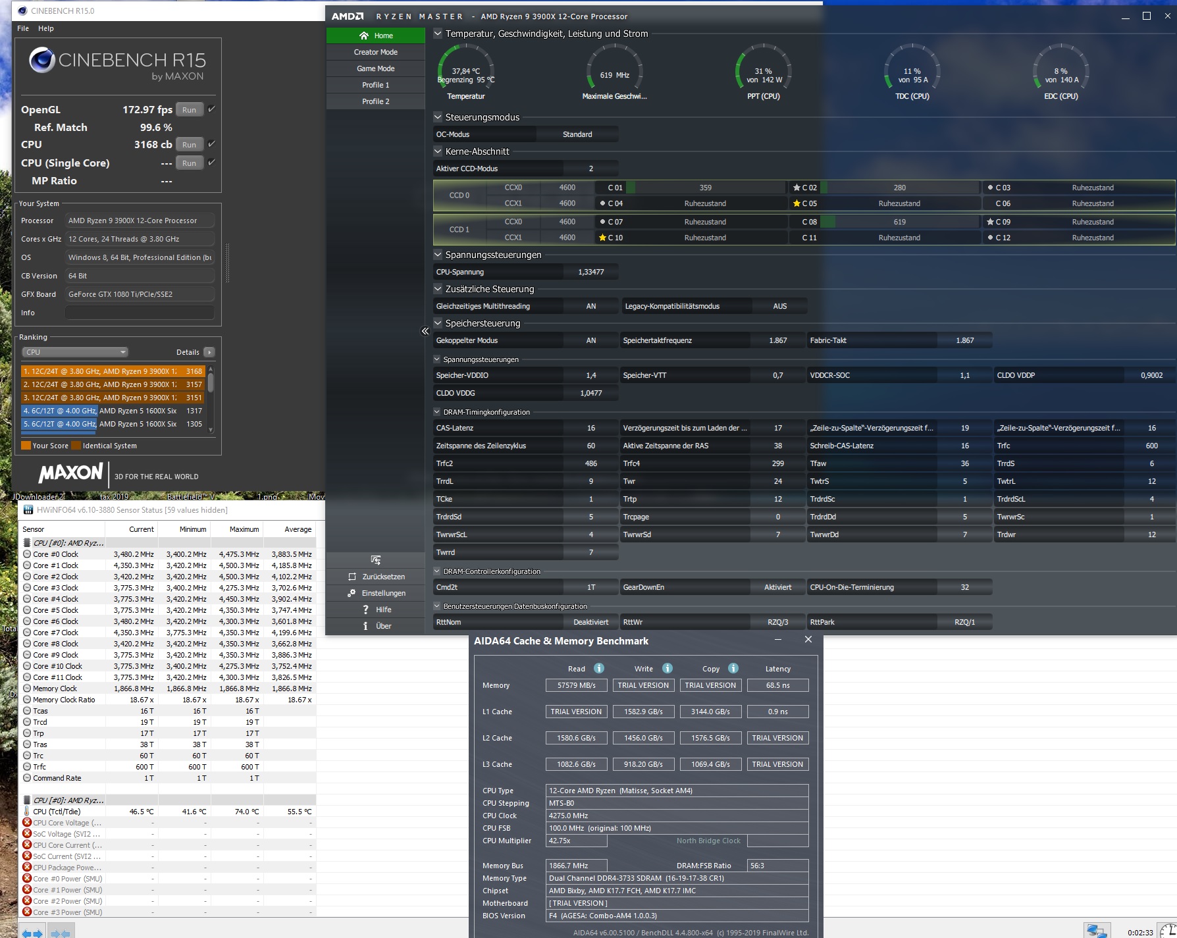Click the Details arrow button in Ranking
Screen dimensions: 1177x938
point(209,352)
